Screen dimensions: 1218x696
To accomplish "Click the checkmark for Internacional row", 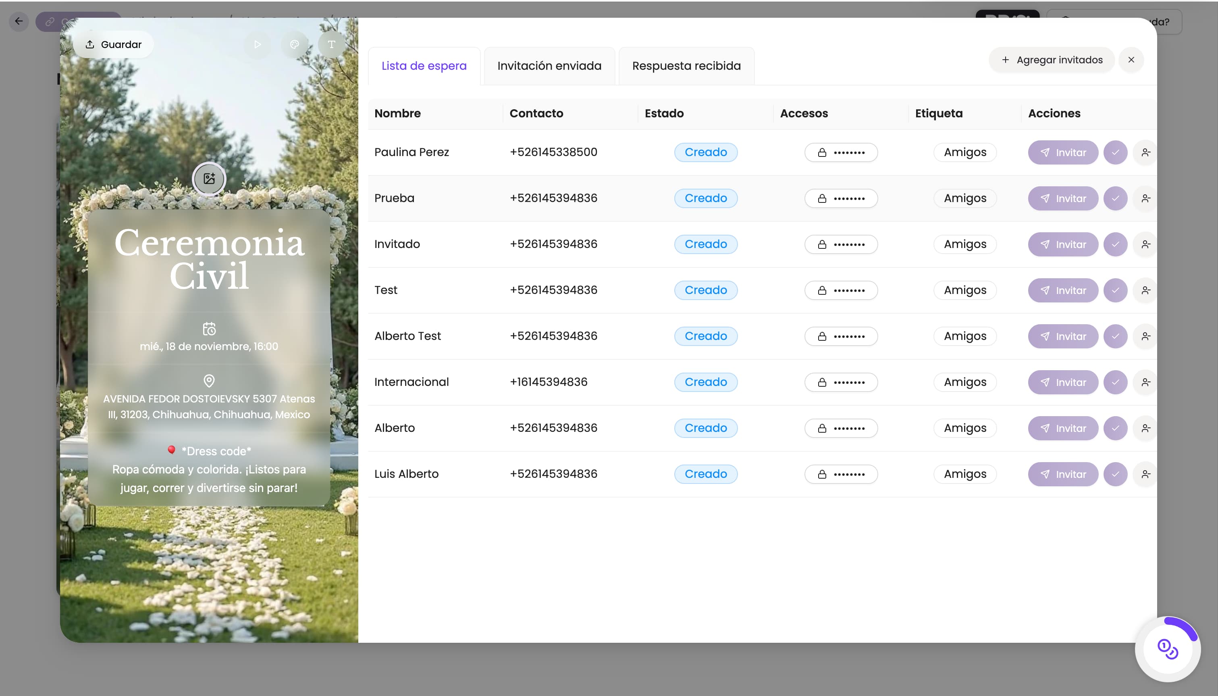I will 1115,382.
